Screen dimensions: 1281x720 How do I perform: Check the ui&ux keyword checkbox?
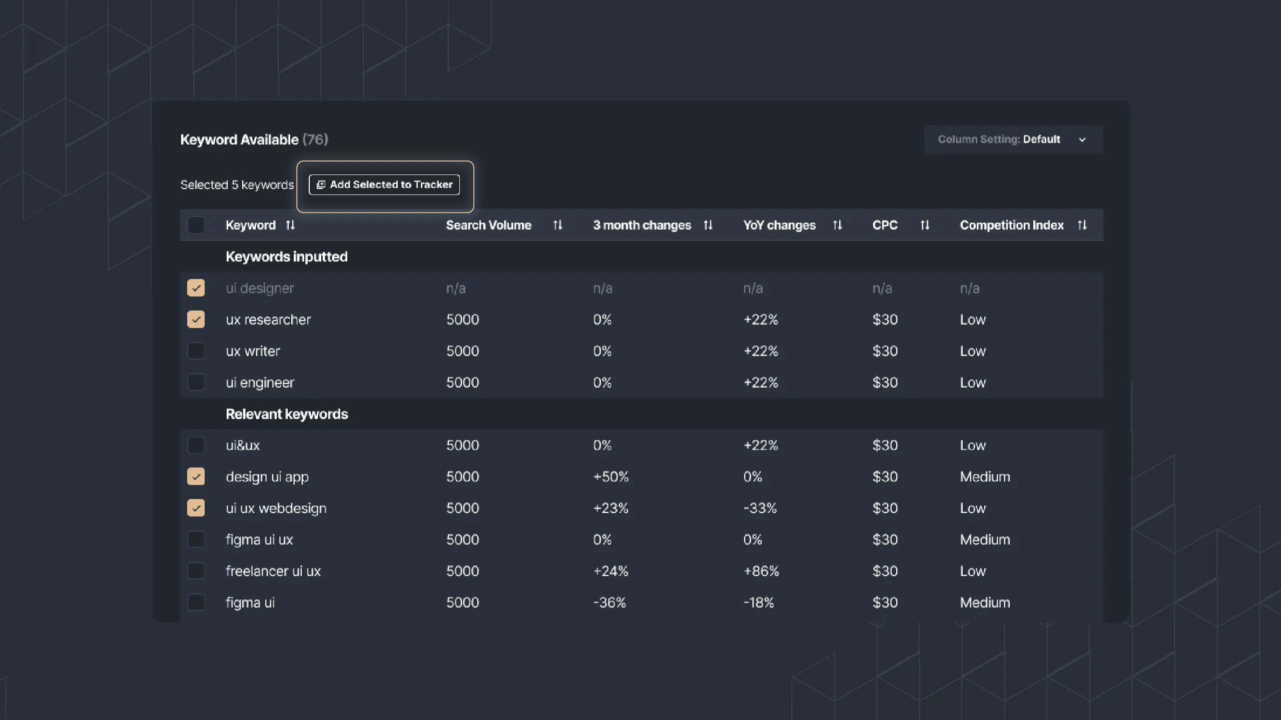pyautogui.click(x=196, y=445)
